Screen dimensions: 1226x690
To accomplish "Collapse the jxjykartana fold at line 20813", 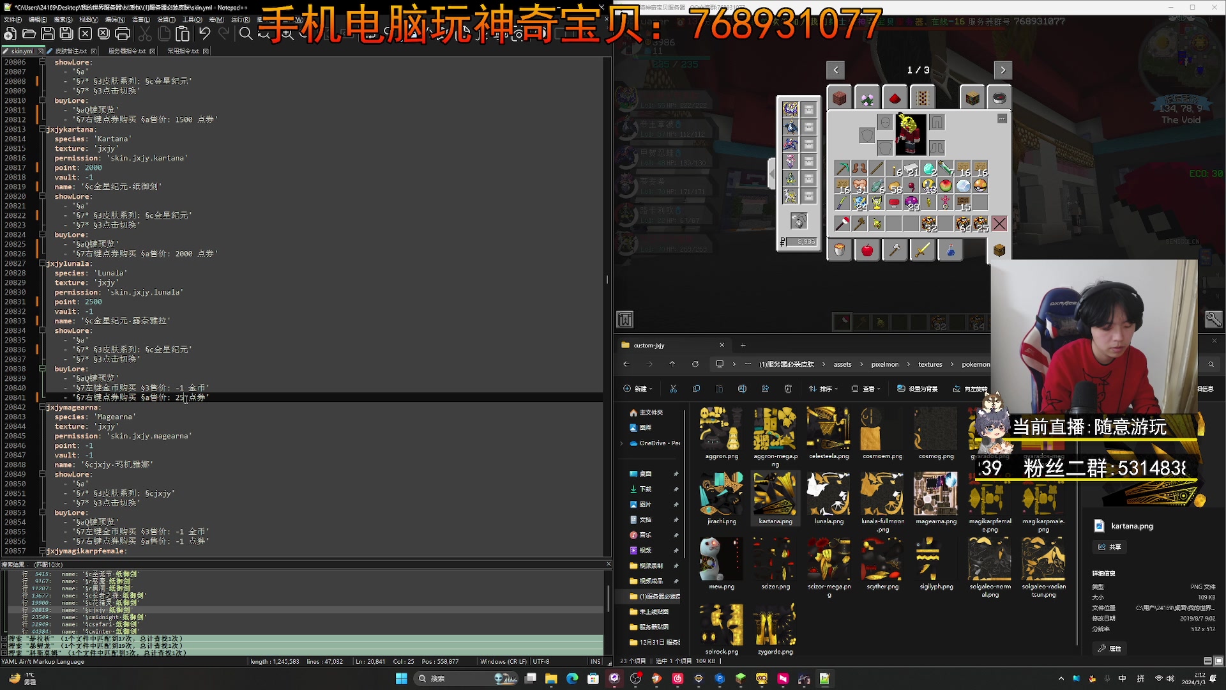I will pos(42,129).
